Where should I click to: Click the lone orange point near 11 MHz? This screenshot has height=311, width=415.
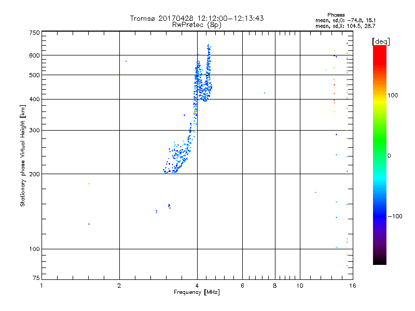click(315, 192)
